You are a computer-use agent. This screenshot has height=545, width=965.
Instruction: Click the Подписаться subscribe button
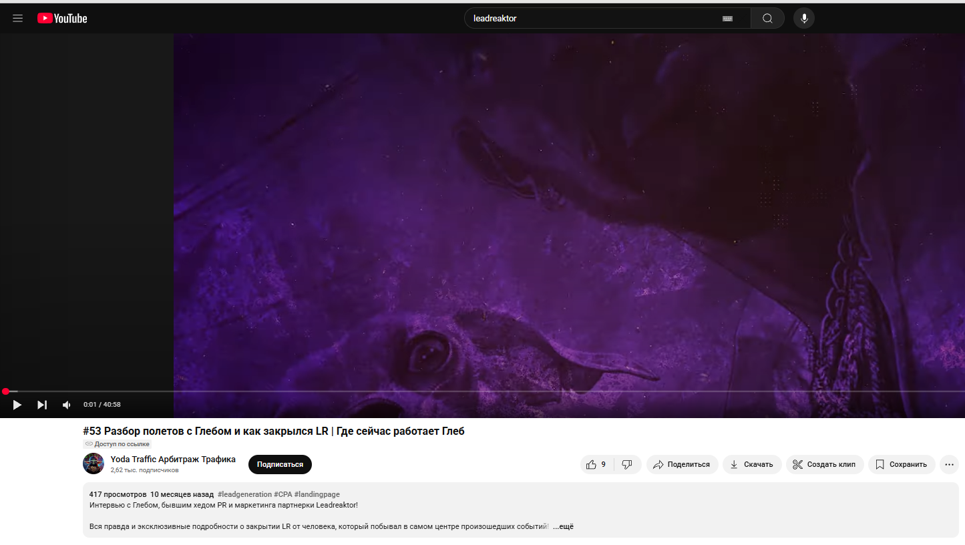[x=280, y=465]
